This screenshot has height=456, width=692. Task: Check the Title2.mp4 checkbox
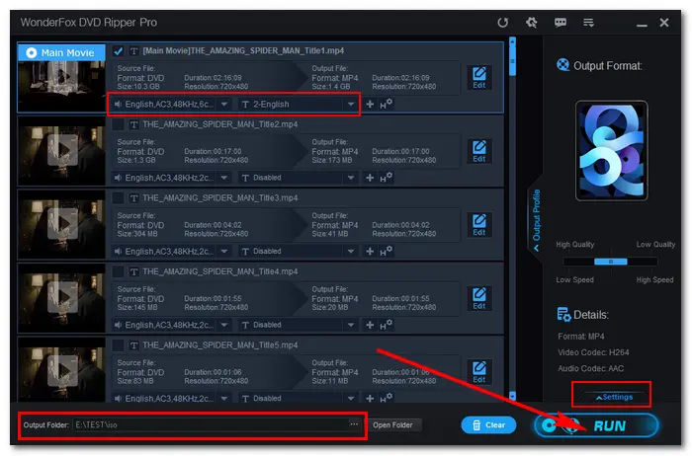[118, 124]
